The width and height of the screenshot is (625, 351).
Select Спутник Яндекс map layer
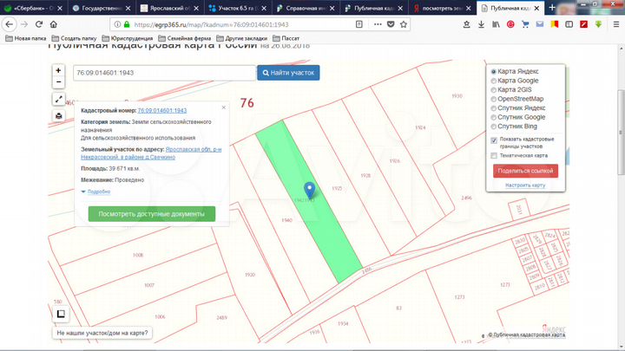click(494, 107)
